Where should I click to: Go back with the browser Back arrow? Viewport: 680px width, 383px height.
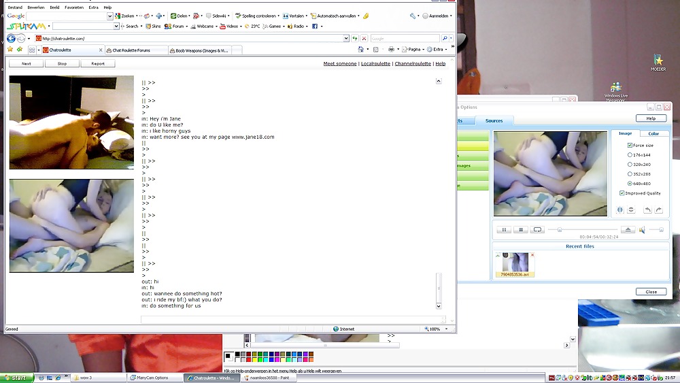[12, 39]
